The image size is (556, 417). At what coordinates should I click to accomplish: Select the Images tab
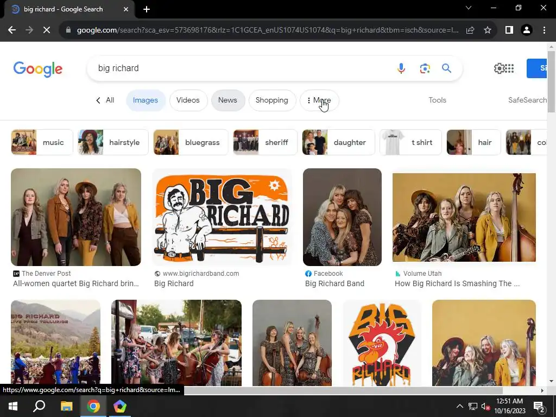click(x=146, y=100)
